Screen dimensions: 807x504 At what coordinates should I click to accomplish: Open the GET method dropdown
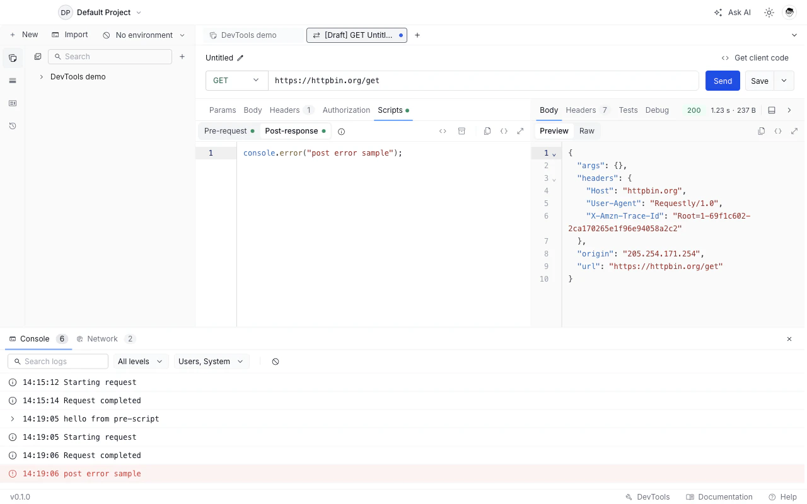coord(237,81)
